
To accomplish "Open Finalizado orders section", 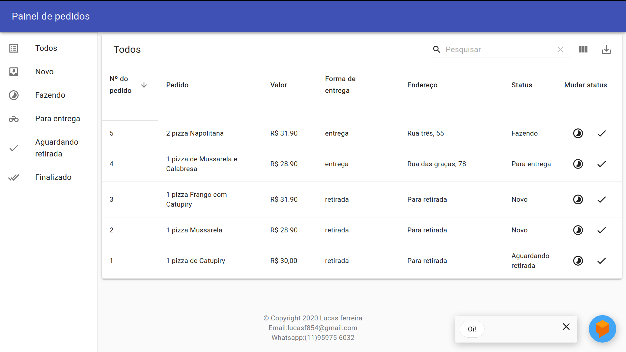I will (53, 177).
